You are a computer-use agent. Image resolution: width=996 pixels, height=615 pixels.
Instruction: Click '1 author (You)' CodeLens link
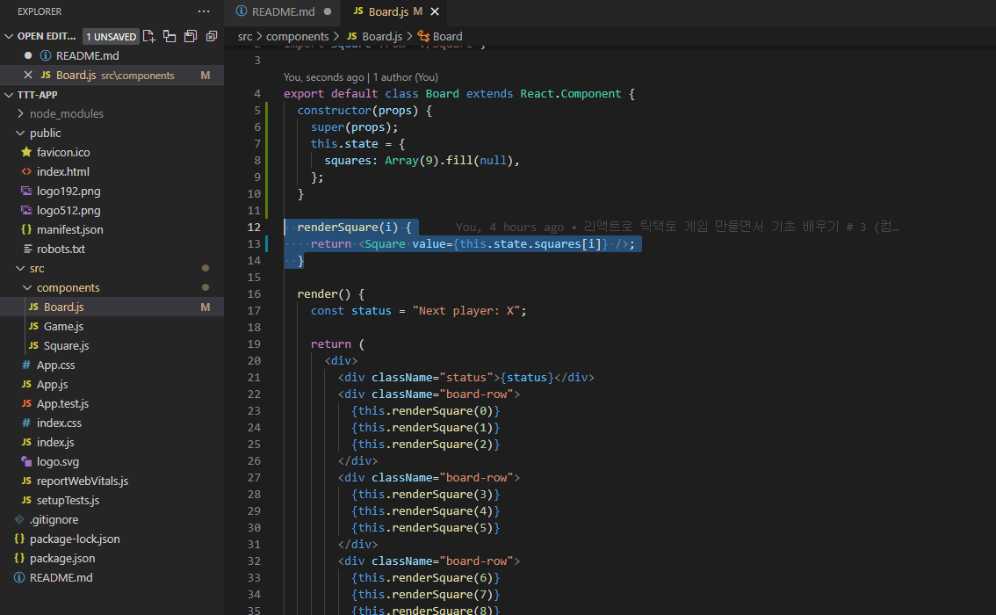point(405,77)
